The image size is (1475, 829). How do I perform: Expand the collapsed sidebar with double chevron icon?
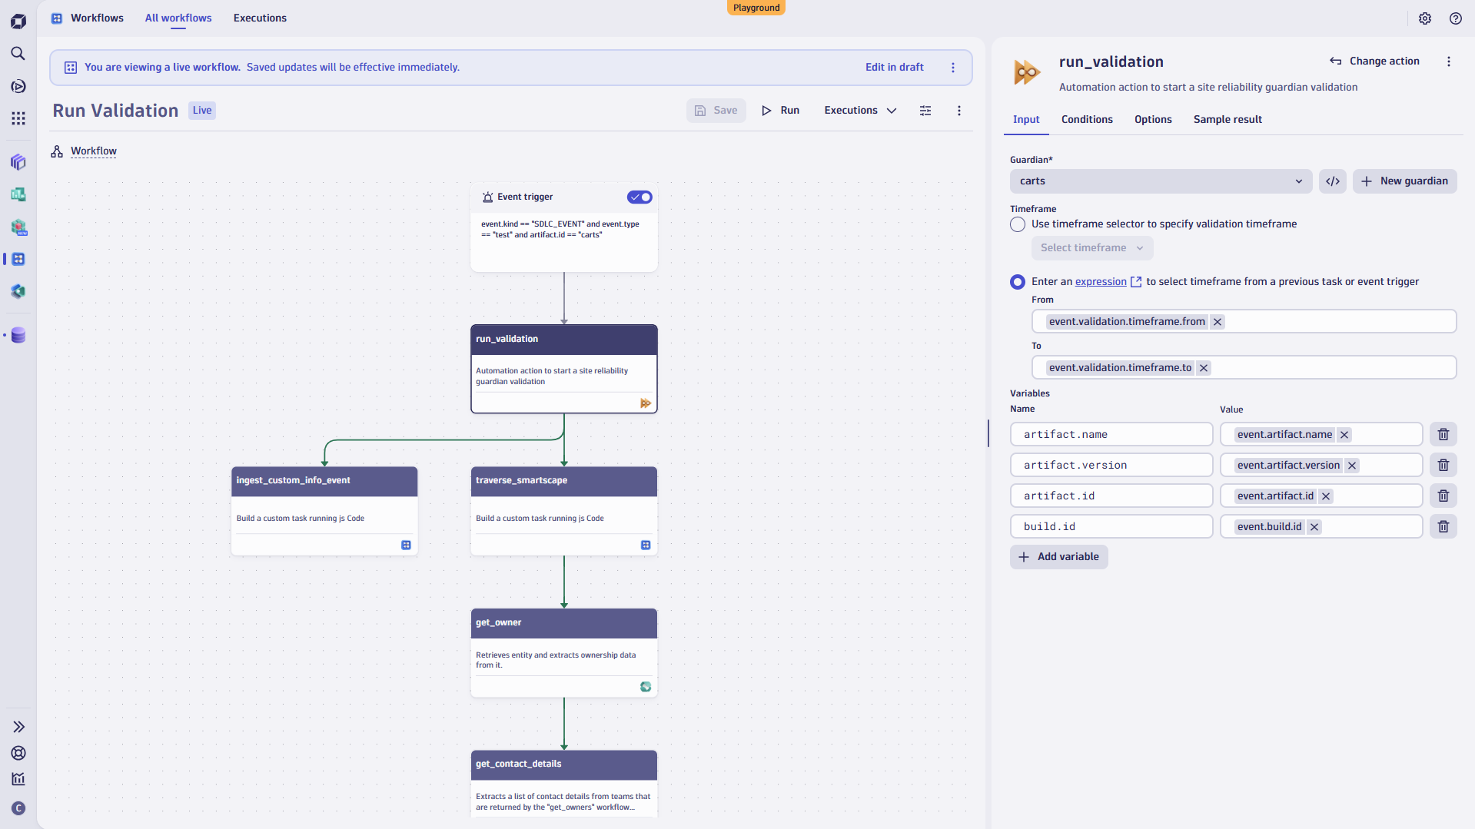(18, 726)
